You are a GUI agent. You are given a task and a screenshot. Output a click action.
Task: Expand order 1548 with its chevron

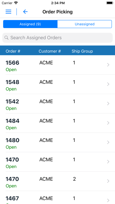click(x=108, y=84)
